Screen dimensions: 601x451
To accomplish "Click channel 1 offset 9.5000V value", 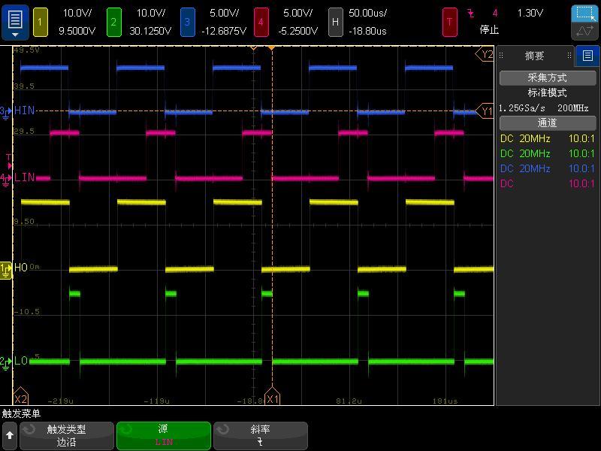I will [77, 31].
